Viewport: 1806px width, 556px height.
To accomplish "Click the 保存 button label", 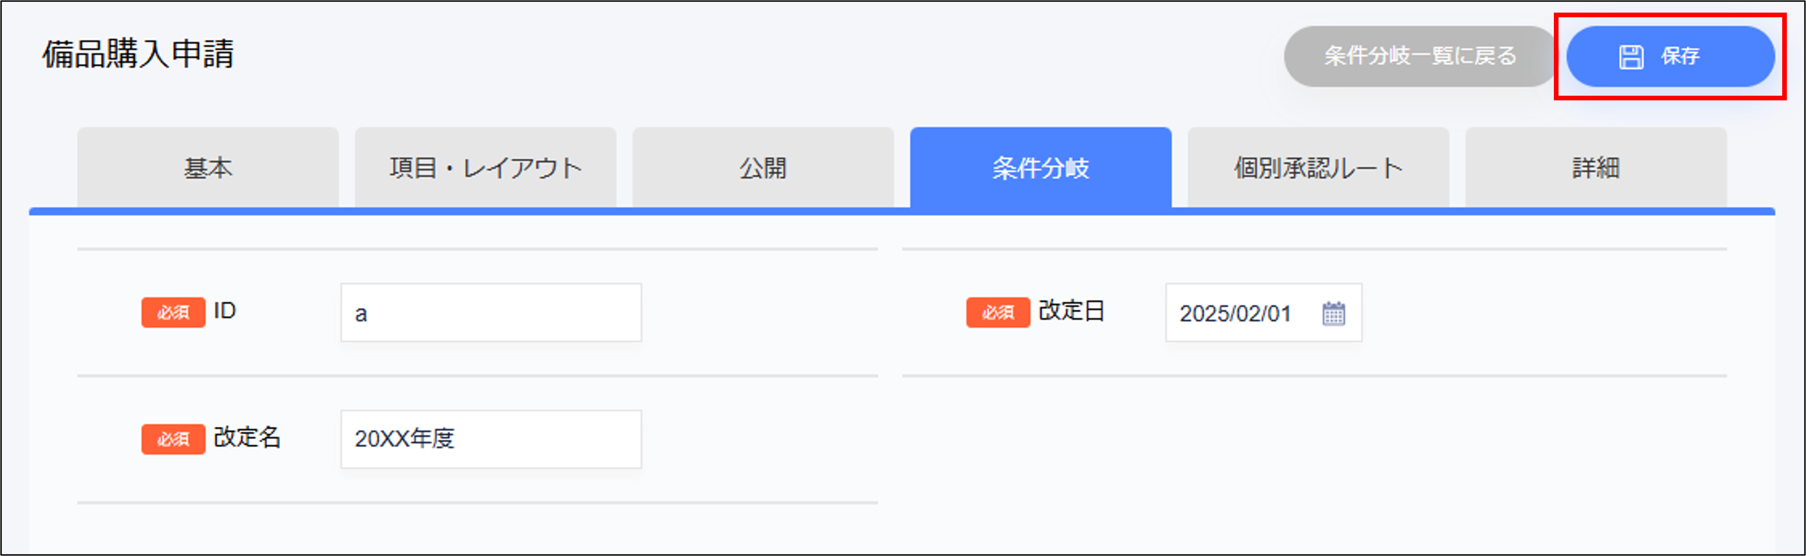I will point(1680,56).
